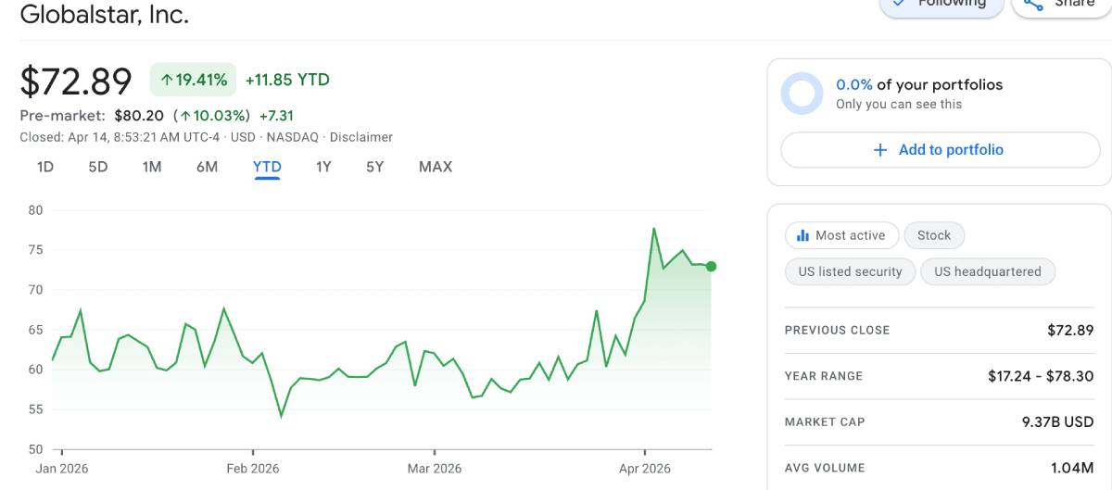Switch chart to 6M range
This screenshot has width=1112, height=490.
click(x=207, y=167)
